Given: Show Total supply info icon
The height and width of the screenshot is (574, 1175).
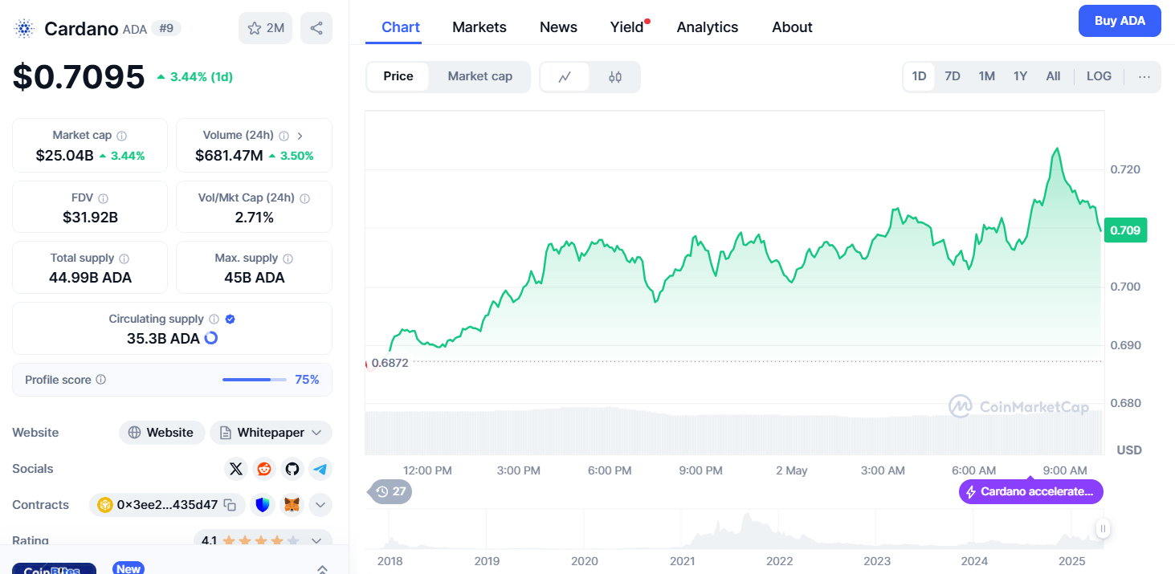Looking at the screenshot, I should [124, 259].
